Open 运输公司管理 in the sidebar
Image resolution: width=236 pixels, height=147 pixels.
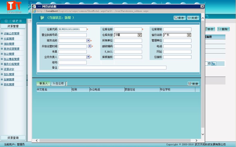[12, 33]
